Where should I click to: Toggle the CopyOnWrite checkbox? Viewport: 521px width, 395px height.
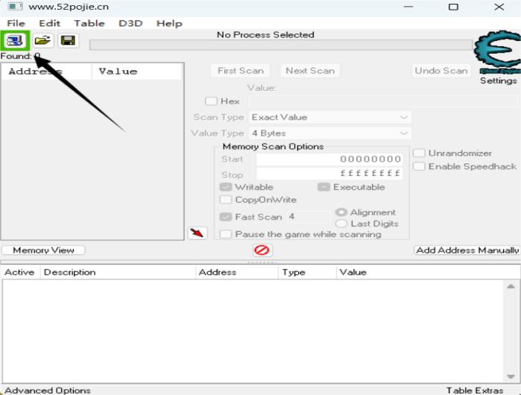tap(226, 200)
